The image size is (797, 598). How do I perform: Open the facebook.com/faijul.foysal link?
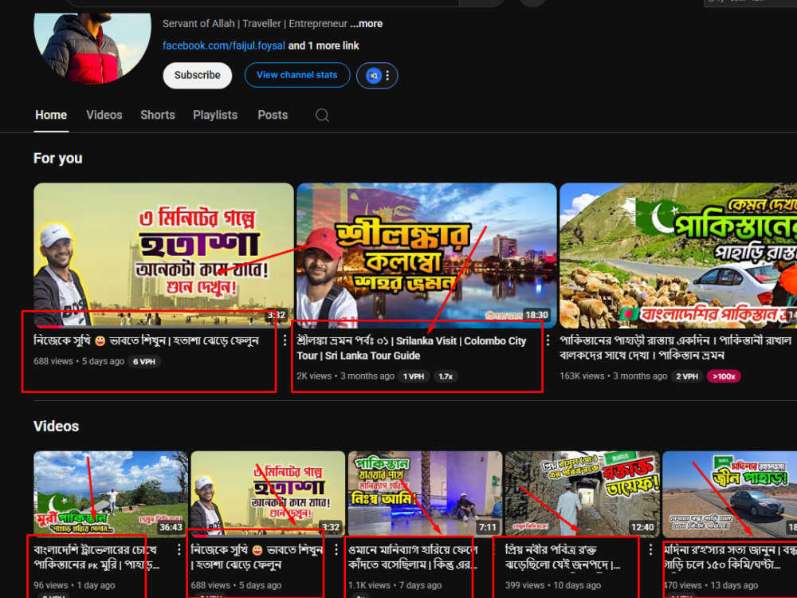pyautogui.click(x=224, y=45)
